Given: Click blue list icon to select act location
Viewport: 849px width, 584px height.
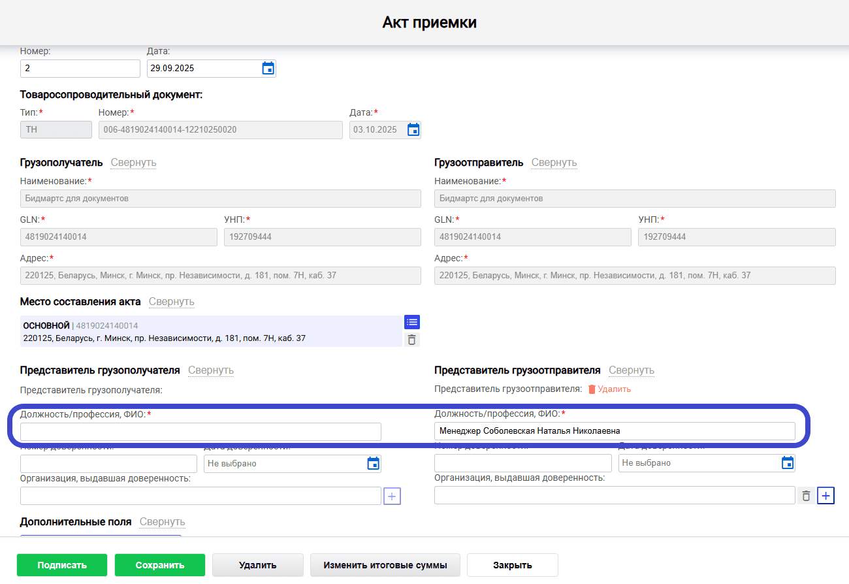Looking at the screenshot, I should (x=411, y=322).
